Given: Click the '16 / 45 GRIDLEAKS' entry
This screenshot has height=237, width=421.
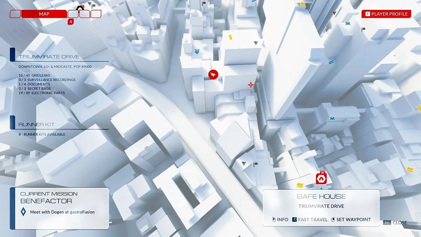Looking at the screenshot, I should [x=34, y=75].
